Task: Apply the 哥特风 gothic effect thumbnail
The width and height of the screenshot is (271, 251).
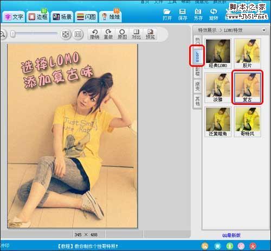Action: click(247, 122)
